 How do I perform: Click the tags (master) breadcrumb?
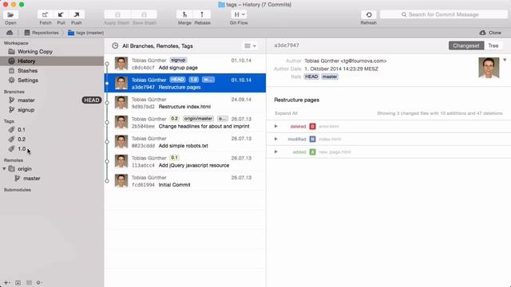pyautogui.click(x=85, y=33)
